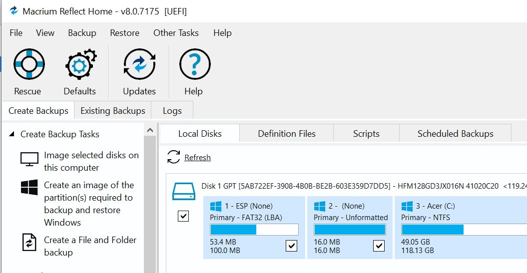
Task: Click Image selected disks on this computer
Action: [91, 162]
